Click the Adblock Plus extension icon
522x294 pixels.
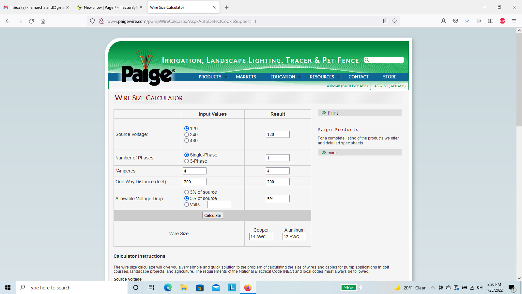pos(502,21)
